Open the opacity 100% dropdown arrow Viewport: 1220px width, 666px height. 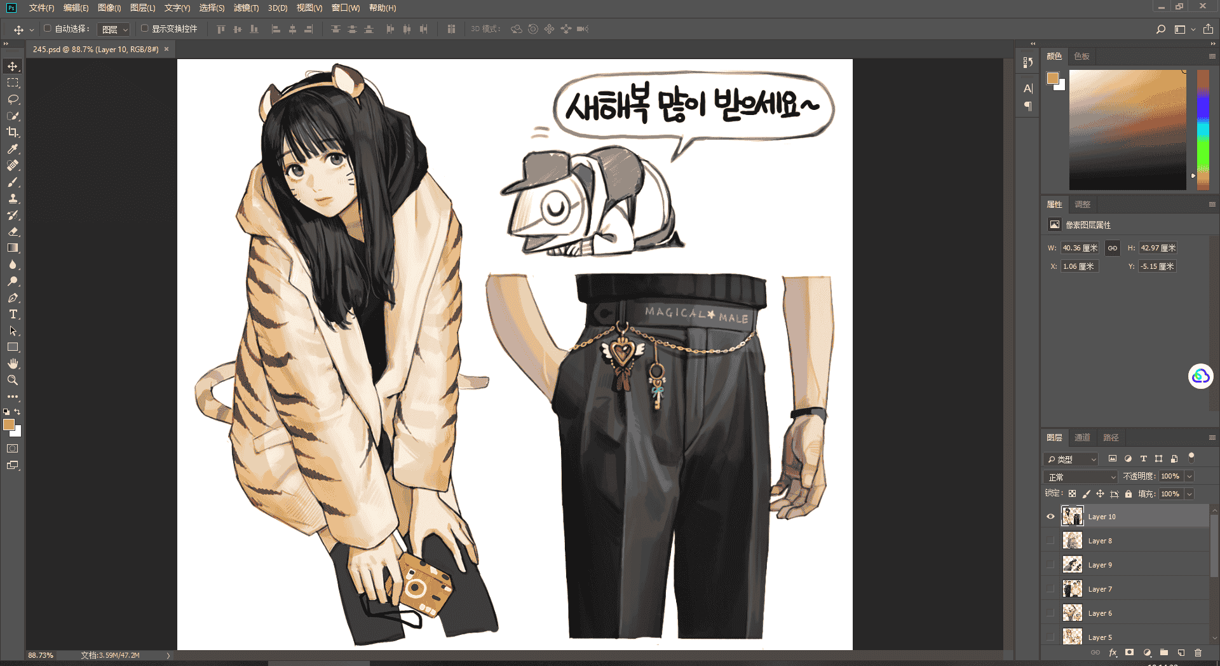(x=1189, y=476)
